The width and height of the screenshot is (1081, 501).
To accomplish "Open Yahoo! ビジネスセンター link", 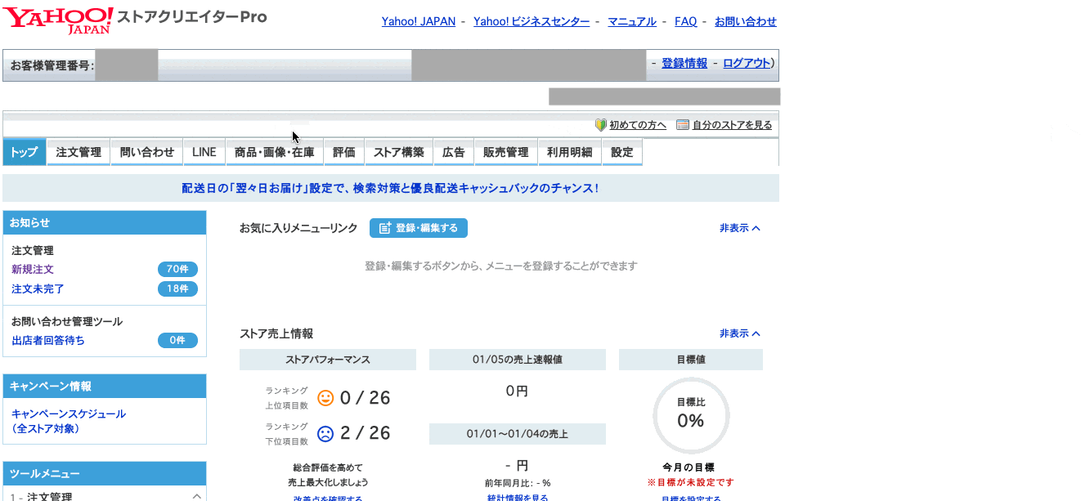I will (x=532, y=22).
